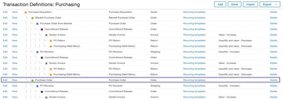283x99 pixels.
Task: Click the blue Purchase Order from Blanket icon
Action: click(x=37, y=24)
